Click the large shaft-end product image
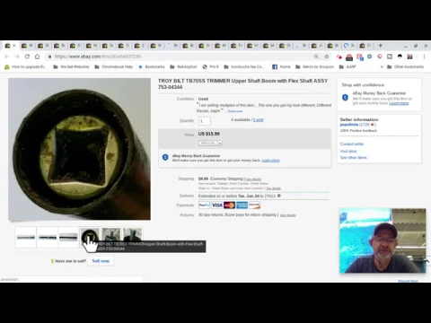The width and height of the screenshot is (431, 323). [x=79, y=149]
